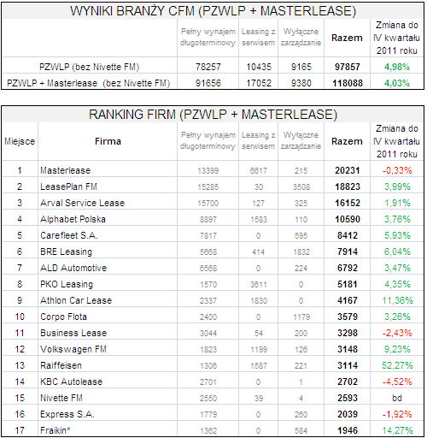The image size is (427, 438).
Task: Select Raiffeisen change value 52,27%
Action: tap(397, 365)
